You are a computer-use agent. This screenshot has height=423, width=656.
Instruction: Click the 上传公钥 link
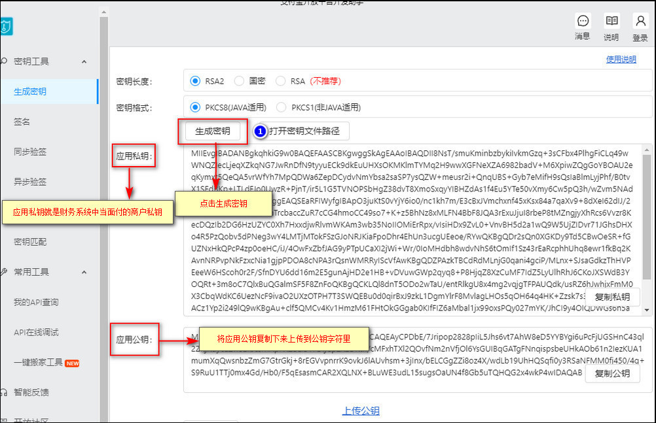[x=361, y=411]
